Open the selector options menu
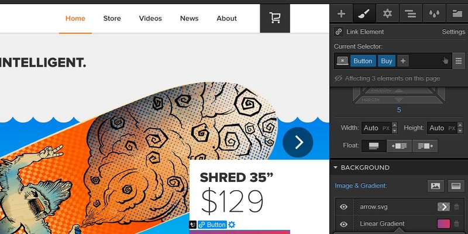 click(459, 61)
